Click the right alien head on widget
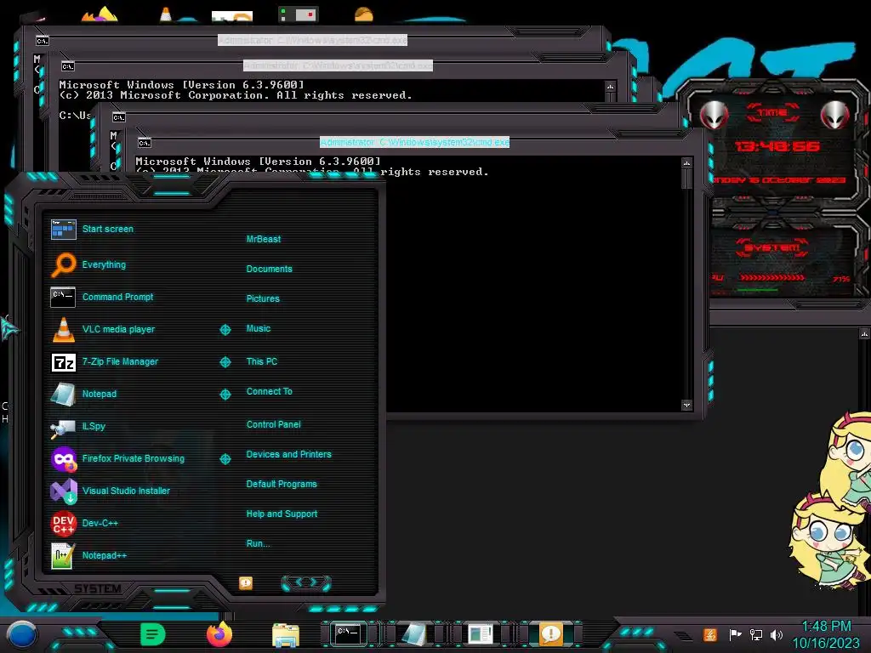Screen dimensions: 871x653 coord(834,116)
